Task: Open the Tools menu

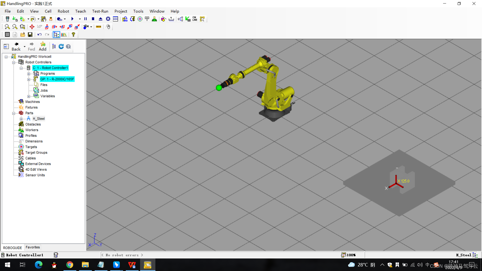Action: tap(138, 11)
